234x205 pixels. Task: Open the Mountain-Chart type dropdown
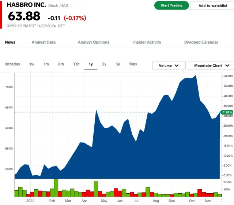pyautogui.click(x=211, y=66)
